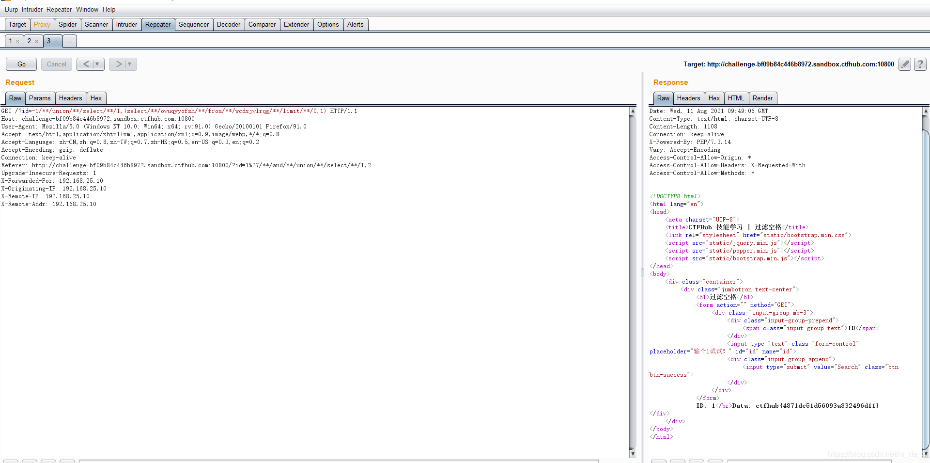Switch to the Proxy tool tab
The image size is (930, 463).
pyautogui.click(x=42, y=24)
